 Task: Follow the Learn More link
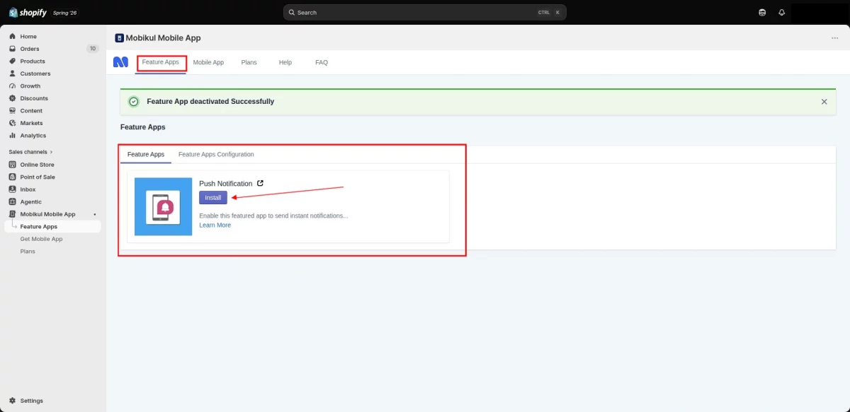point(215,225)
